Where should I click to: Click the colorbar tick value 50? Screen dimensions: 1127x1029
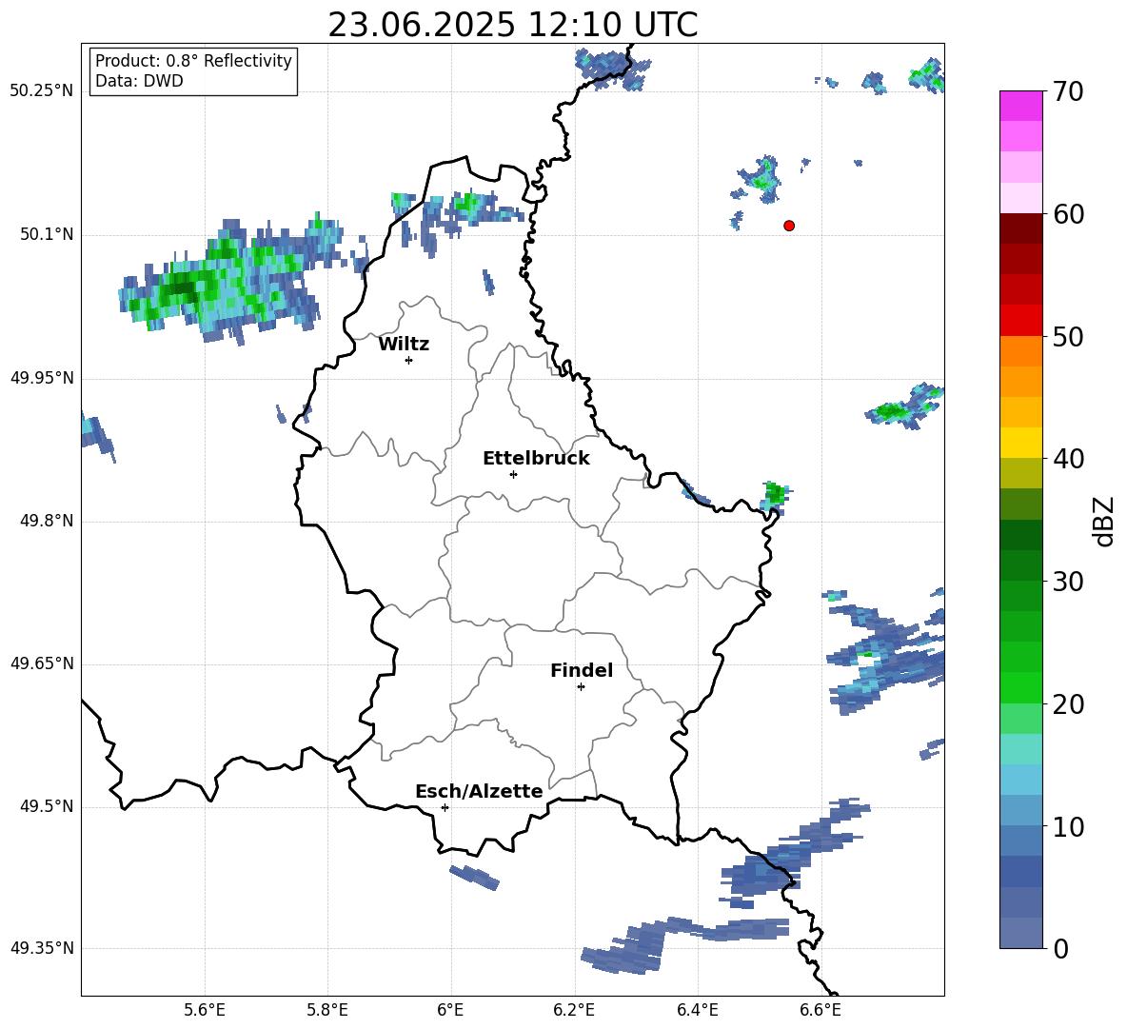tap(1068, 336)
